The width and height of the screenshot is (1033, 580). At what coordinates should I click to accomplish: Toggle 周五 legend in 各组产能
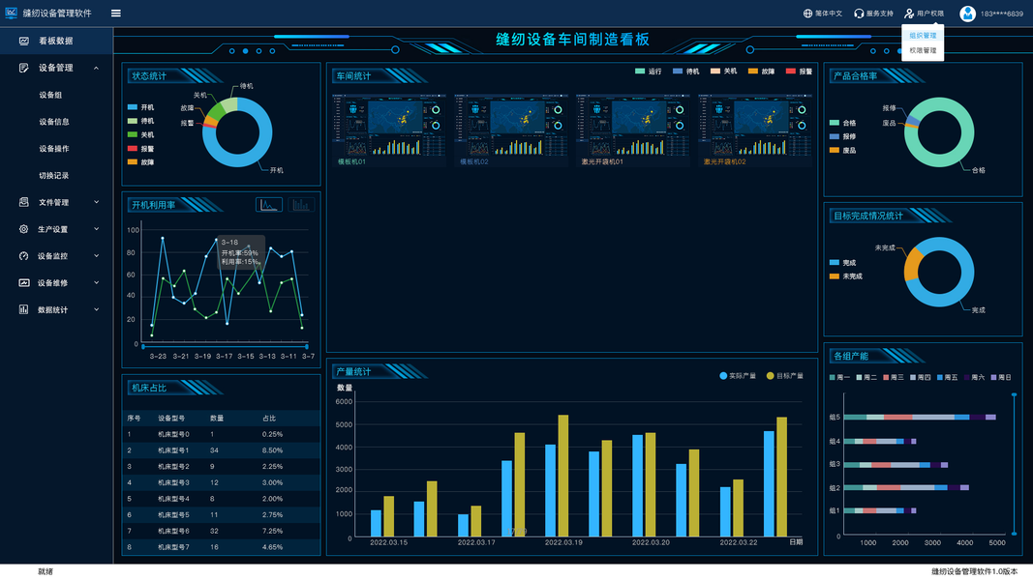click(x=948, y=377)
